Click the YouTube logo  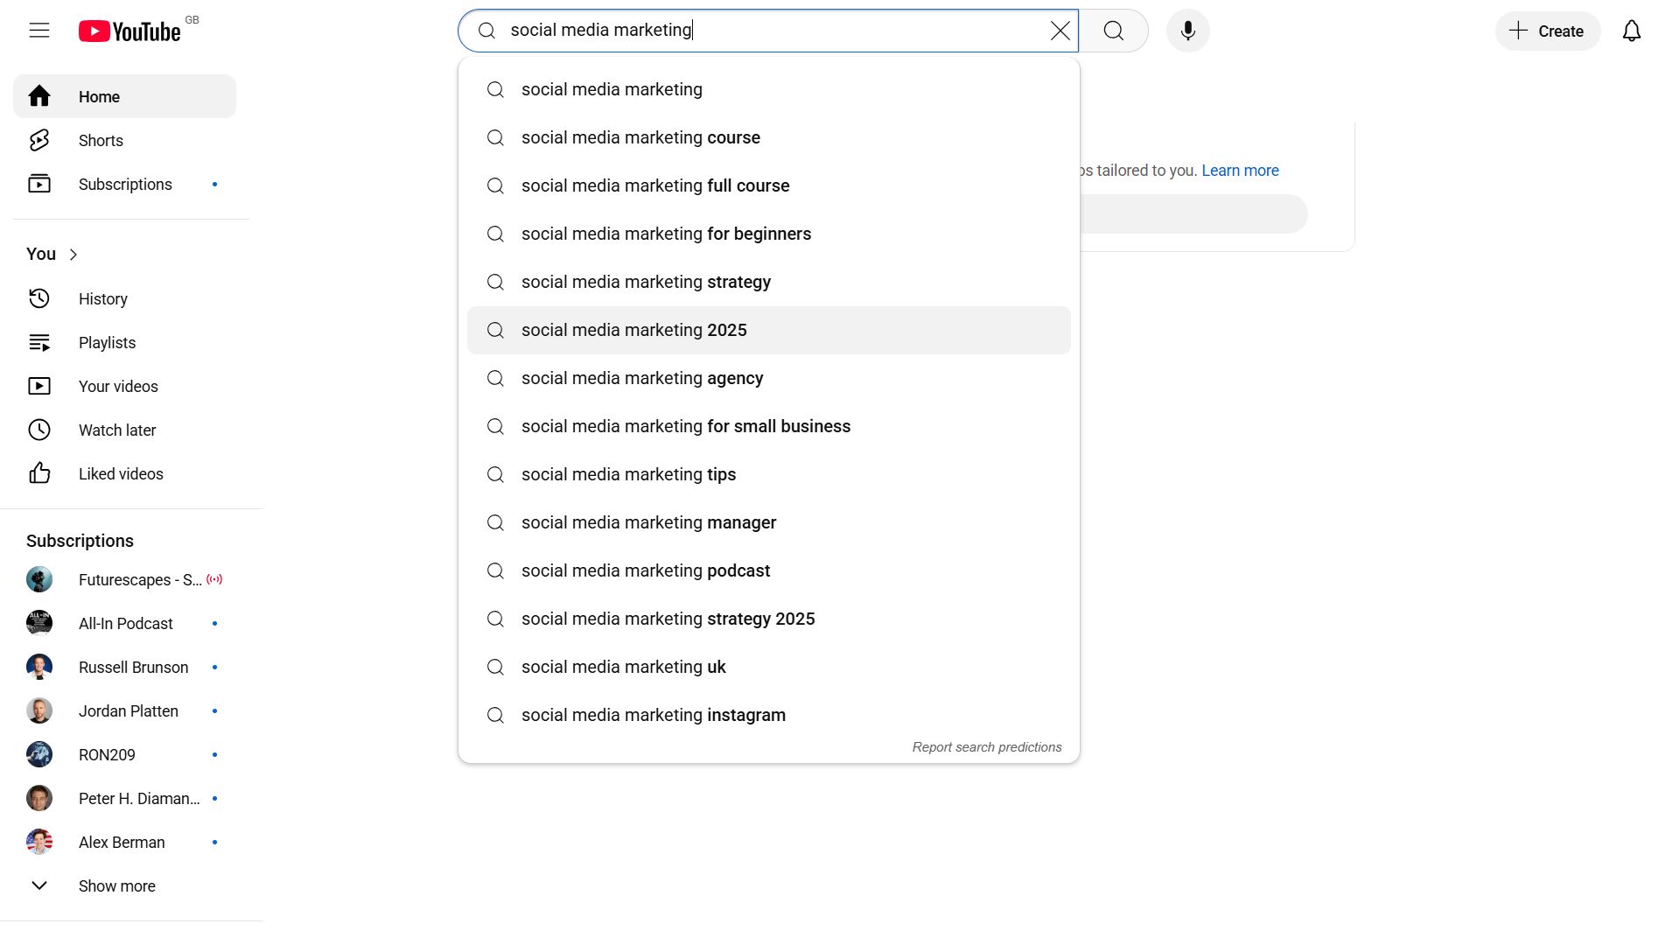(x=129, y=31)
